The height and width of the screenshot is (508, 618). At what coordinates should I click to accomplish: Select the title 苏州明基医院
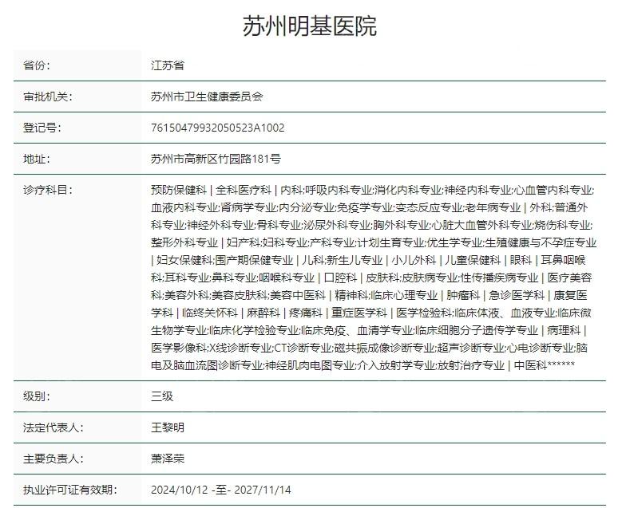tap(309, 26)
